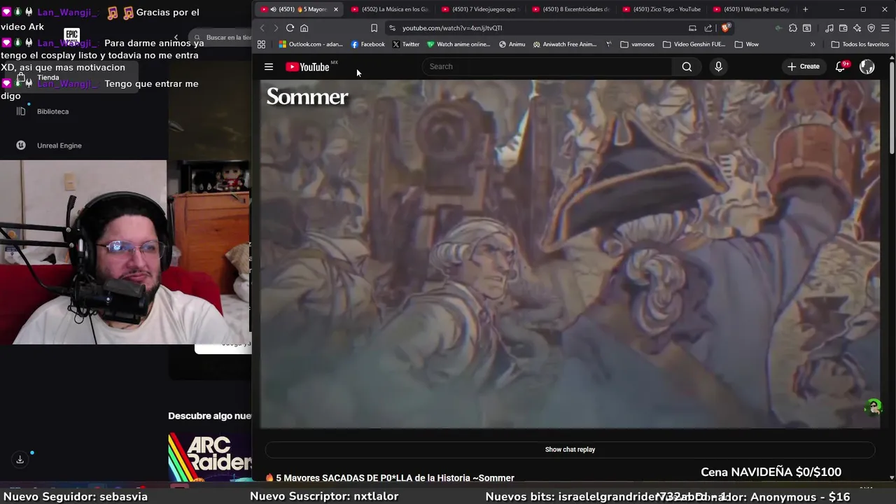Open the Aniwatch Free Anime bookmark

[565, 44]
